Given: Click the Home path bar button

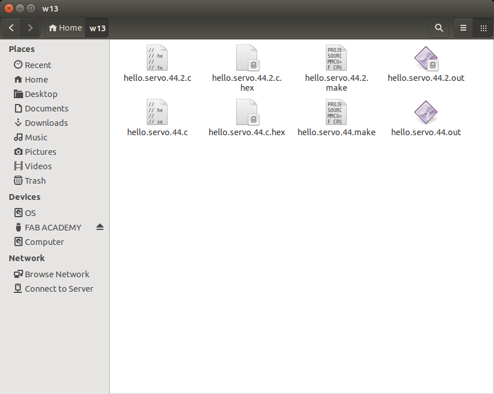Looking at the screenshot, I should click(x=65, y=28).
